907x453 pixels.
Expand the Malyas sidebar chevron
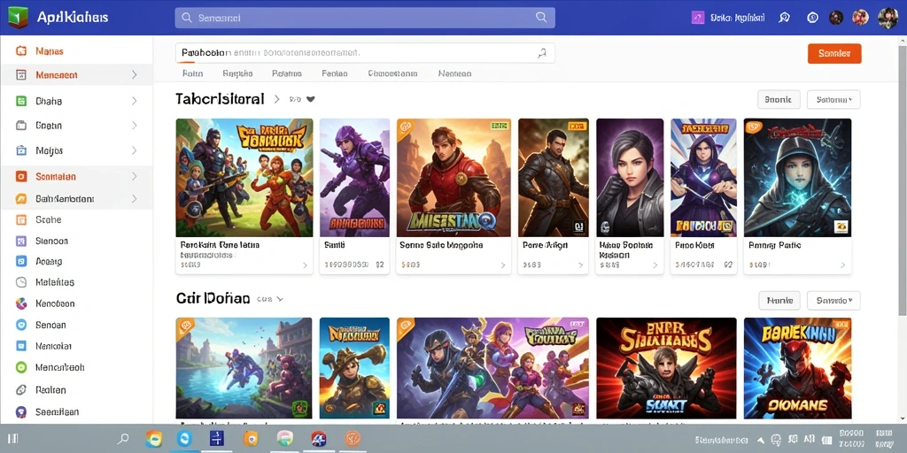tap(135, 150)
